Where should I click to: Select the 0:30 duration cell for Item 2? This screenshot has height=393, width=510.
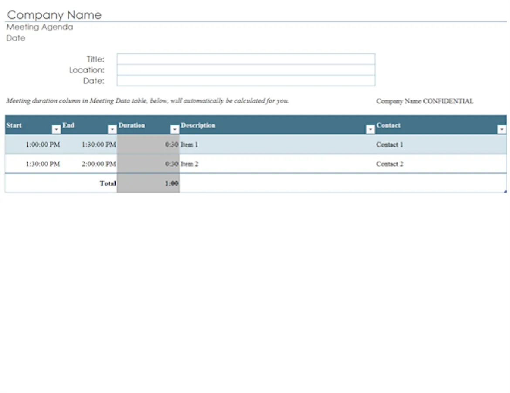[148, 164]
